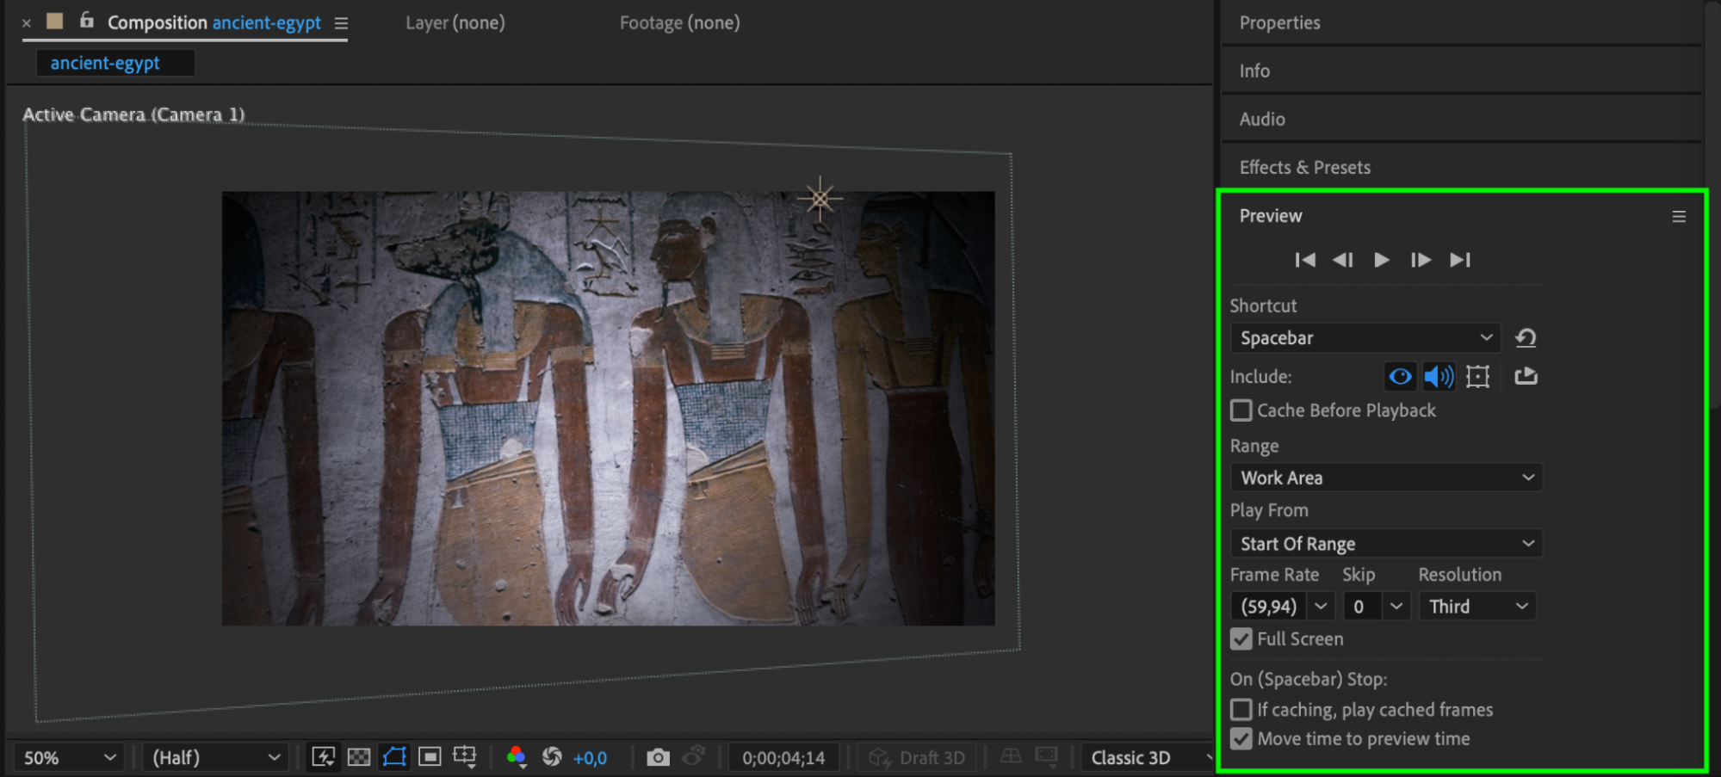Click the blue exposure value +0,0
The height and width of the screenshot is (777, 1721).
coord(590,758)
